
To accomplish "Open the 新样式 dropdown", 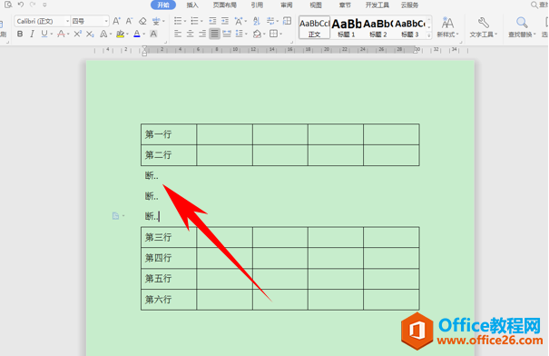I will [447, 35].
